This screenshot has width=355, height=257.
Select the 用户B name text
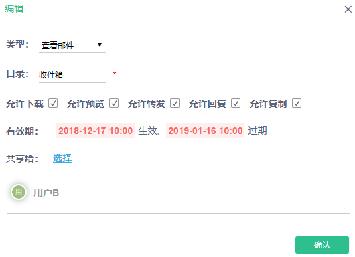pyautogui.click(x=46, y=193)
